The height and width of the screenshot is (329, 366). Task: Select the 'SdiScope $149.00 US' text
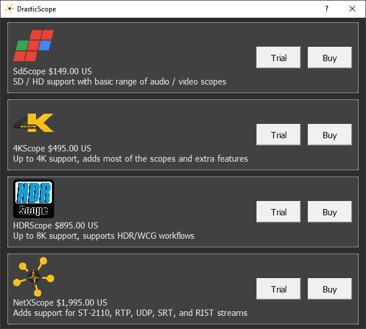(52, 71)
